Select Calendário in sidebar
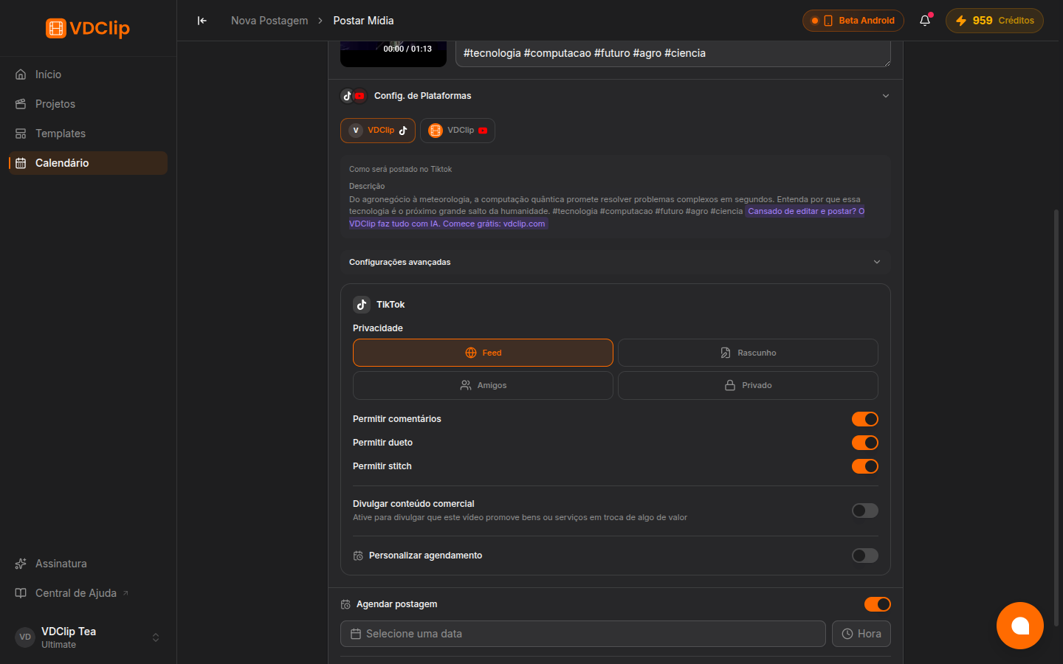1063x664 pixels. click(x=88, y=163)
